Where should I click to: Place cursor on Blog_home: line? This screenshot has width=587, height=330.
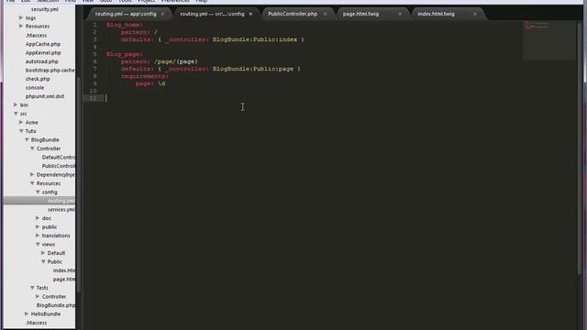(x=125, y=25)
